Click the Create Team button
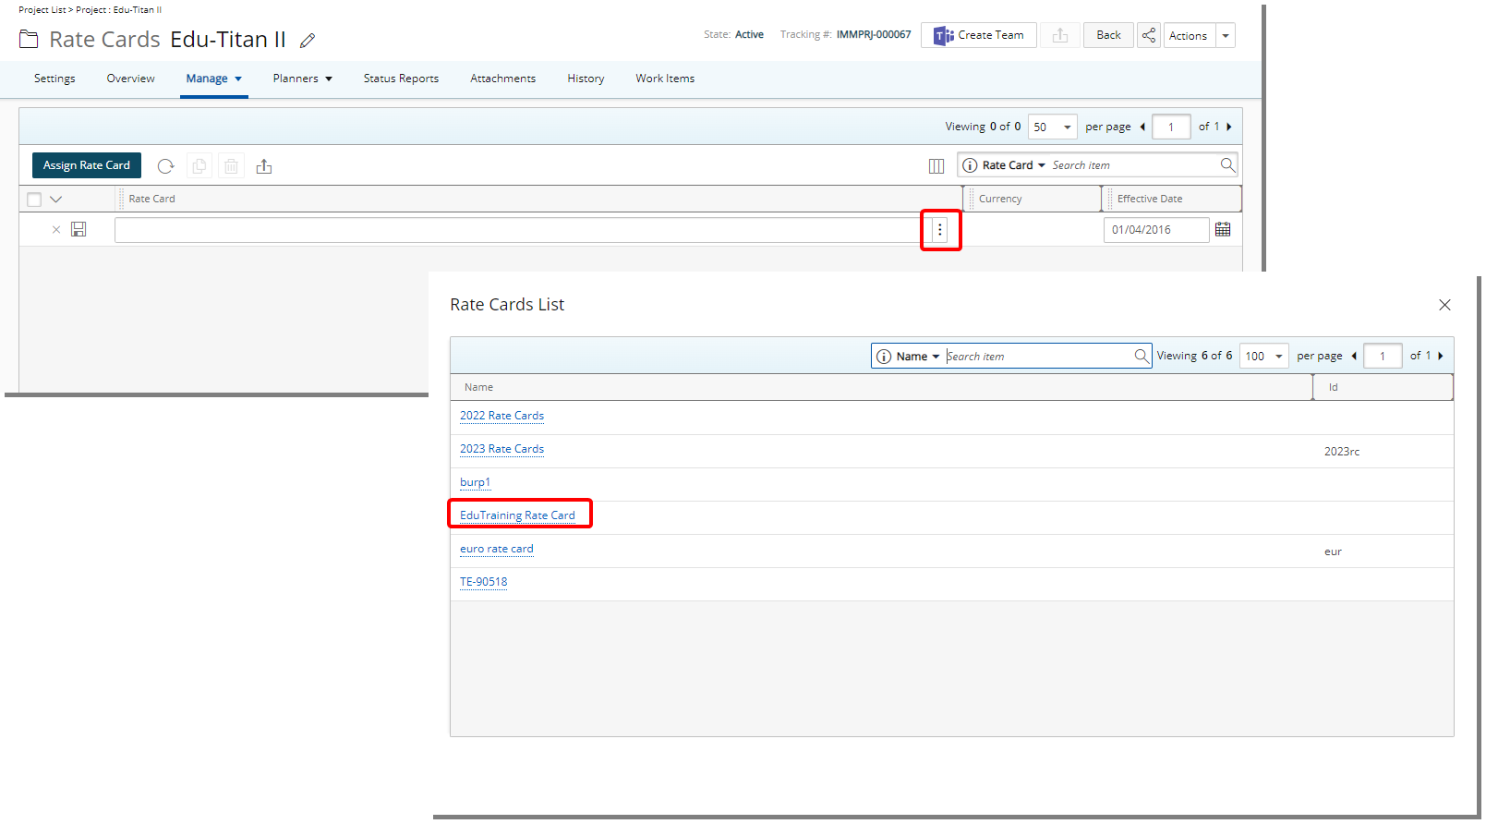Screen dimensions: 1486x824 979,35
